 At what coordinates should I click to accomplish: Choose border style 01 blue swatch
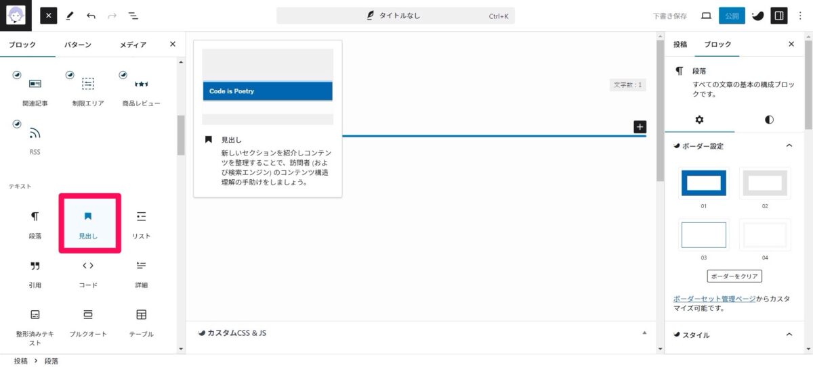pyautogui.click(x=703, y=183)
